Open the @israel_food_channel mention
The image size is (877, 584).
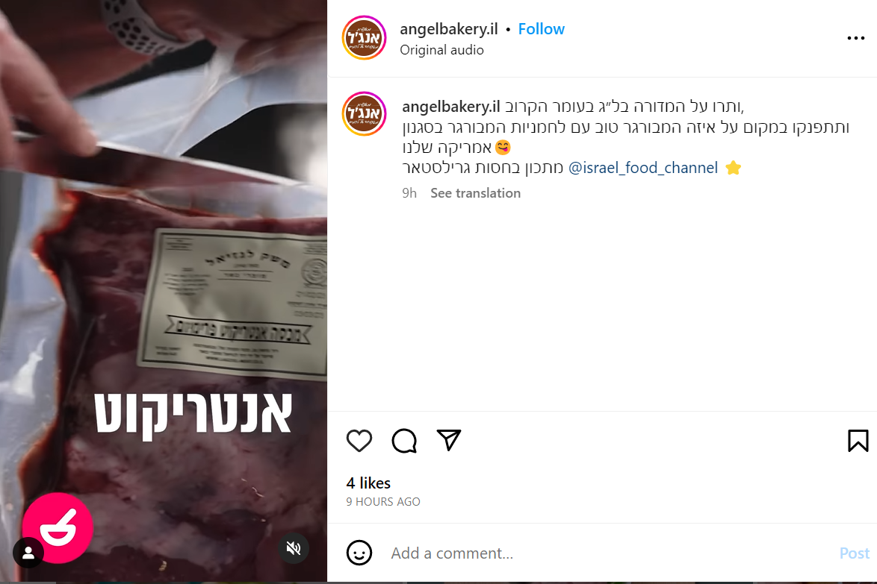[x=642, y=168]
